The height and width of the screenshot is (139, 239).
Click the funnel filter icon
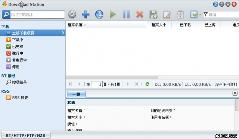206,15
